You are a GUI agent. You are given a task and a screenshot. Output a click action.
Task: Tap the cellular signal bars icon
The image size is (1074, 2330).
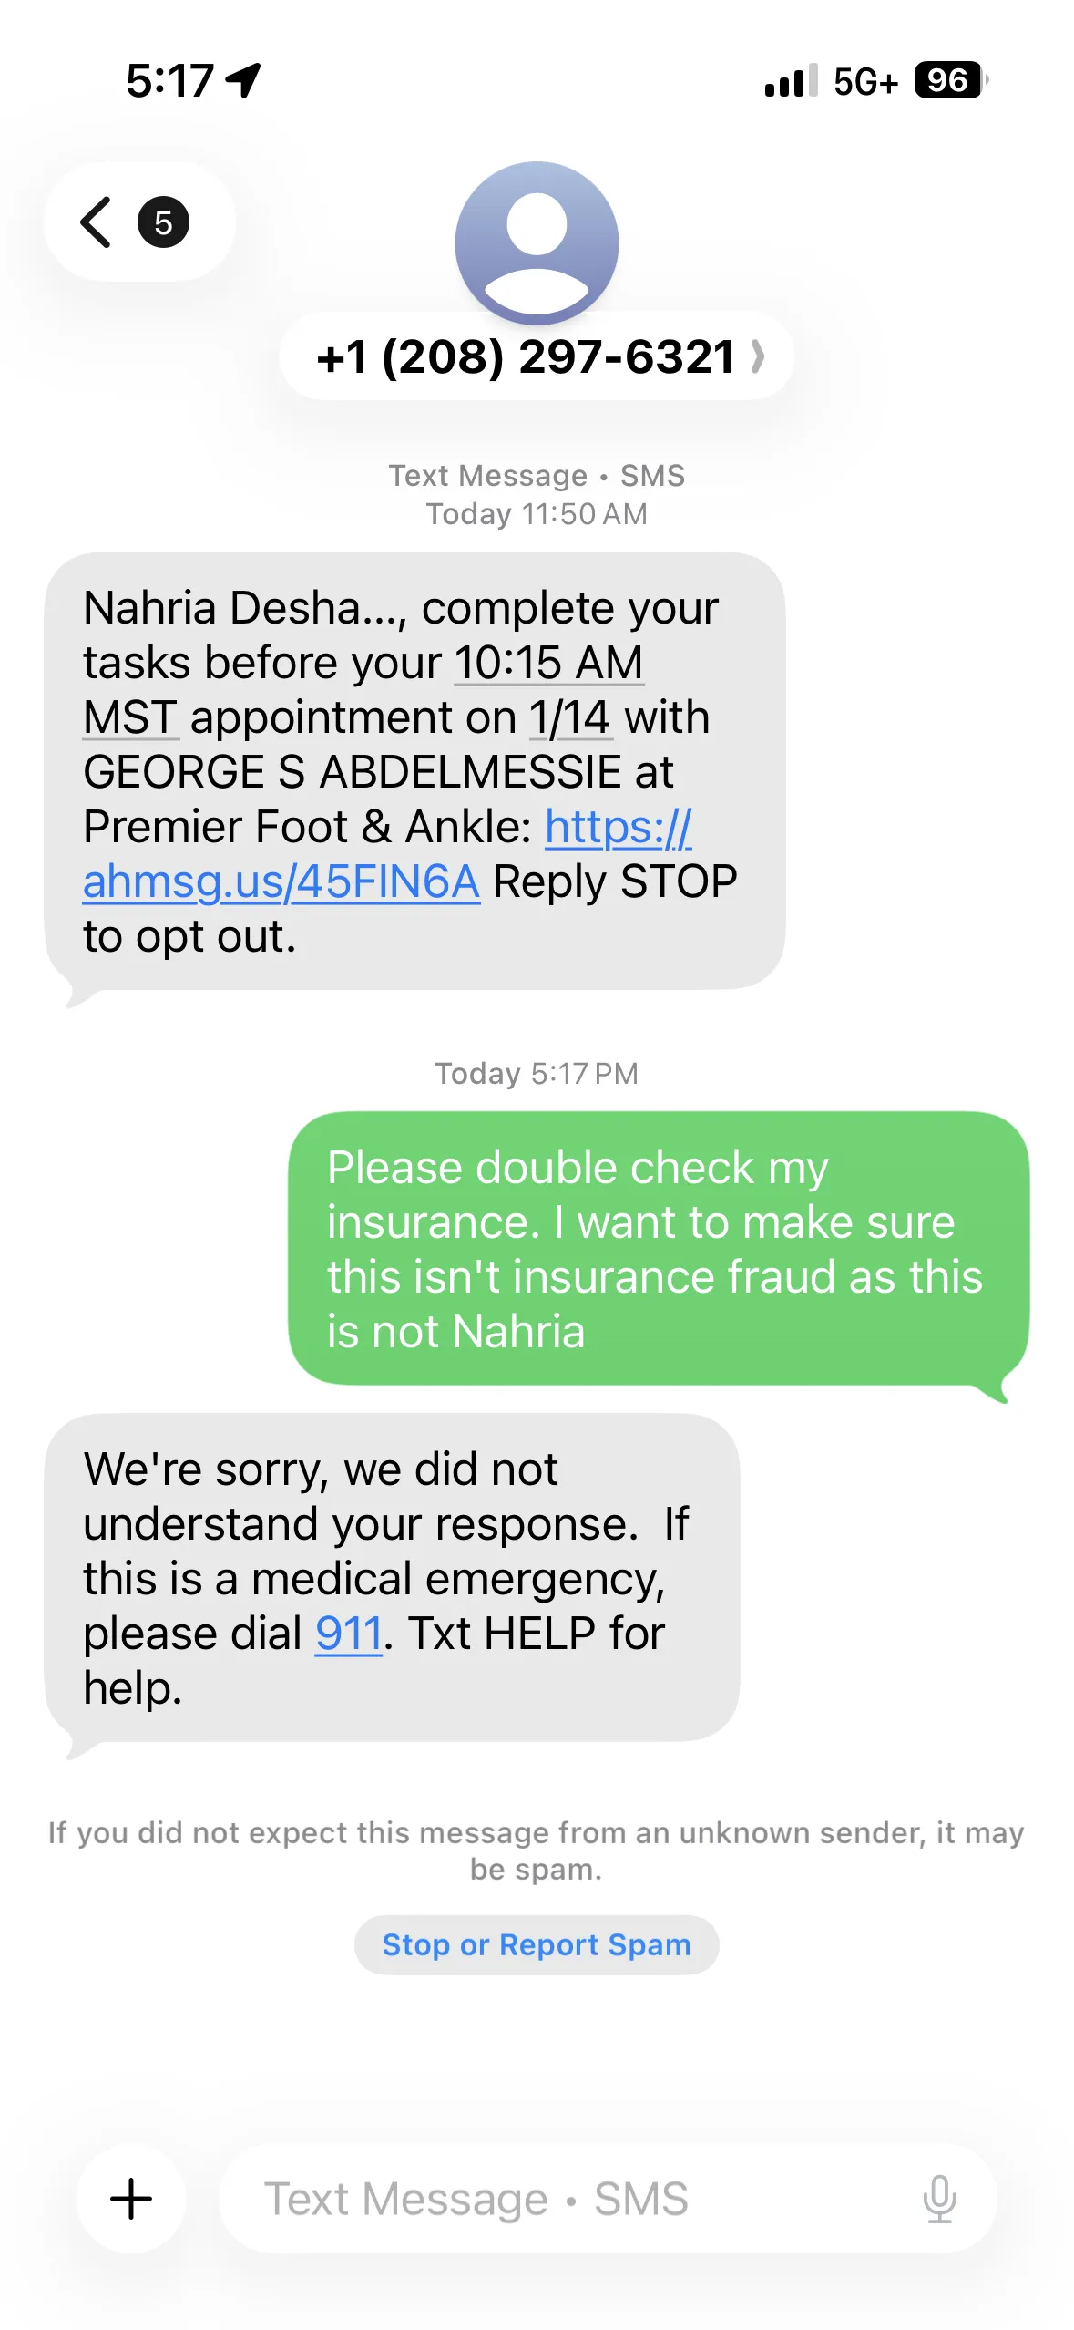click(791, 80)
